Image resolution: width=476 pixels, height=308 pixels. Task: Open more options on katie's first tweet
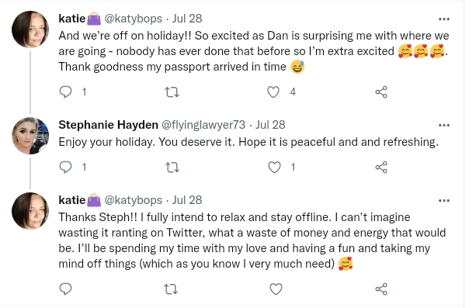tap(444, 19)
